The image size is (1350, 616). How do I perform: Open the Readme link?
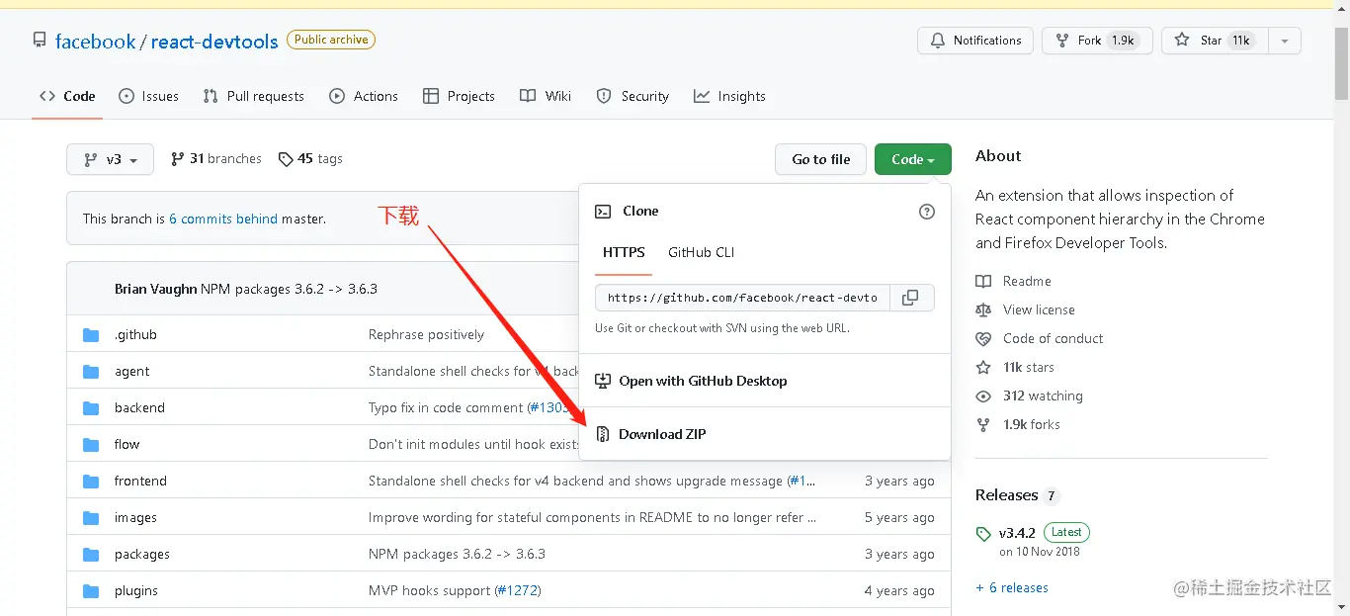1027,282
